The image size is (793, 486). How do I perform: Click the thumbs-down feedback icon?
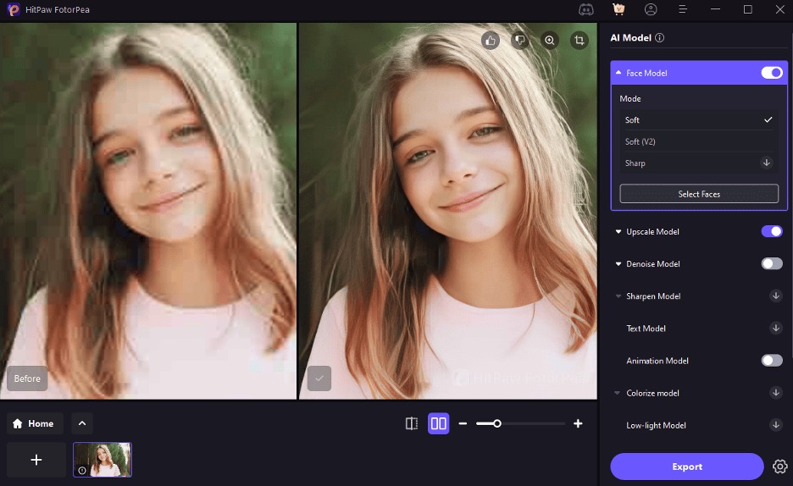tap(520, 41)
